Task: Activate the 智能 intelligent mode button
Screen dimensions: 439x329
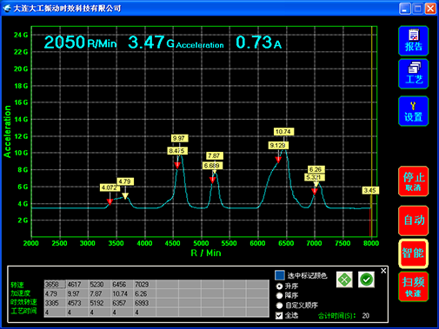Action: [x=413, y=253]
